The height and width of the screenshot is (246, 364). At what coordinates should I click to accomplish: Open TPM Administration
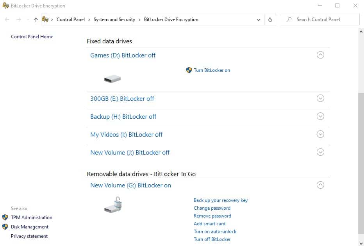click(32, 217)
